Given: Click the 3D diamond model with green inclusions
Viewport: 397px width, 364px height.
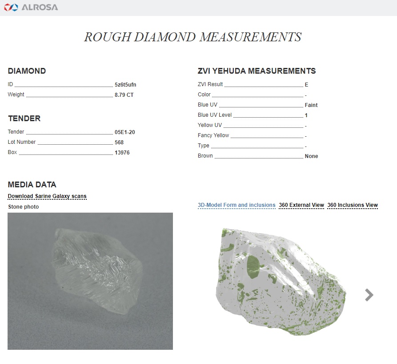Looking at the screenshot, I should point(280,280).
